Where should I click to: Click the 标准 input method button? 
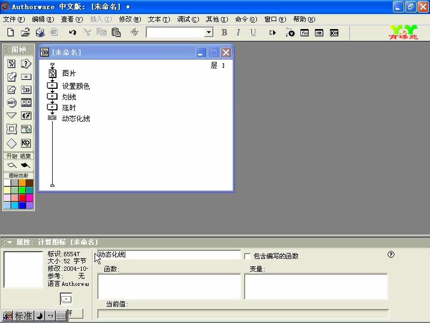tap(23, 316)
